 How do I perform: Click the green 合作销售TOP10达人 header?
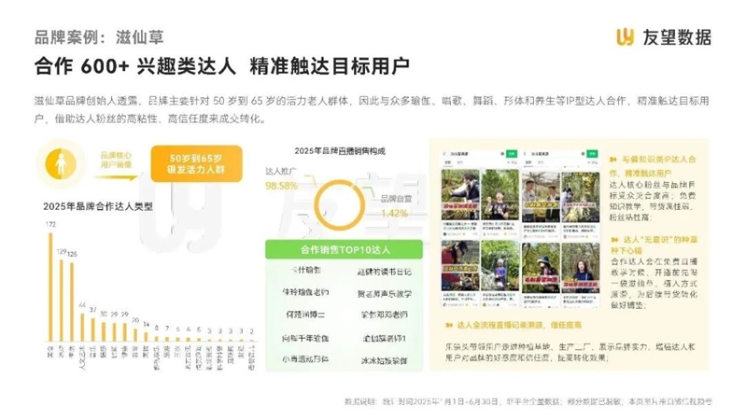[x=344, y=250]
